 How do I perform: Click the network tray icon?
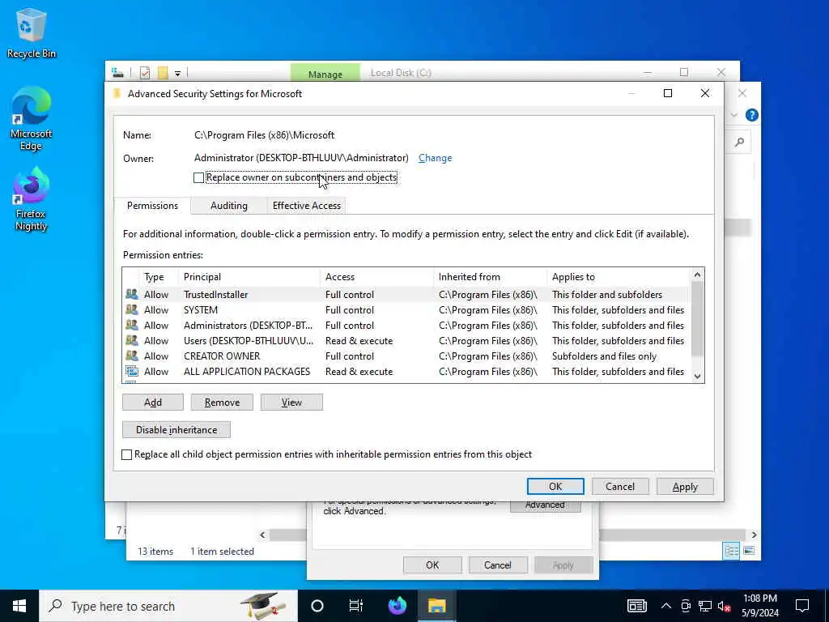point(705,606)
